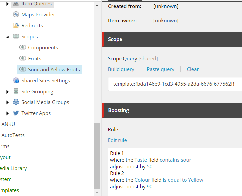Click the Paste query link
The image size is (242, 196).
point(160,69)
